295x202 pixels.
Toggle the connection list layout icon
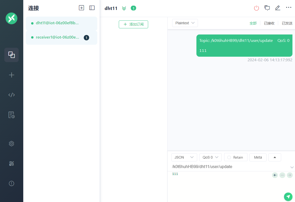[92, 8]
